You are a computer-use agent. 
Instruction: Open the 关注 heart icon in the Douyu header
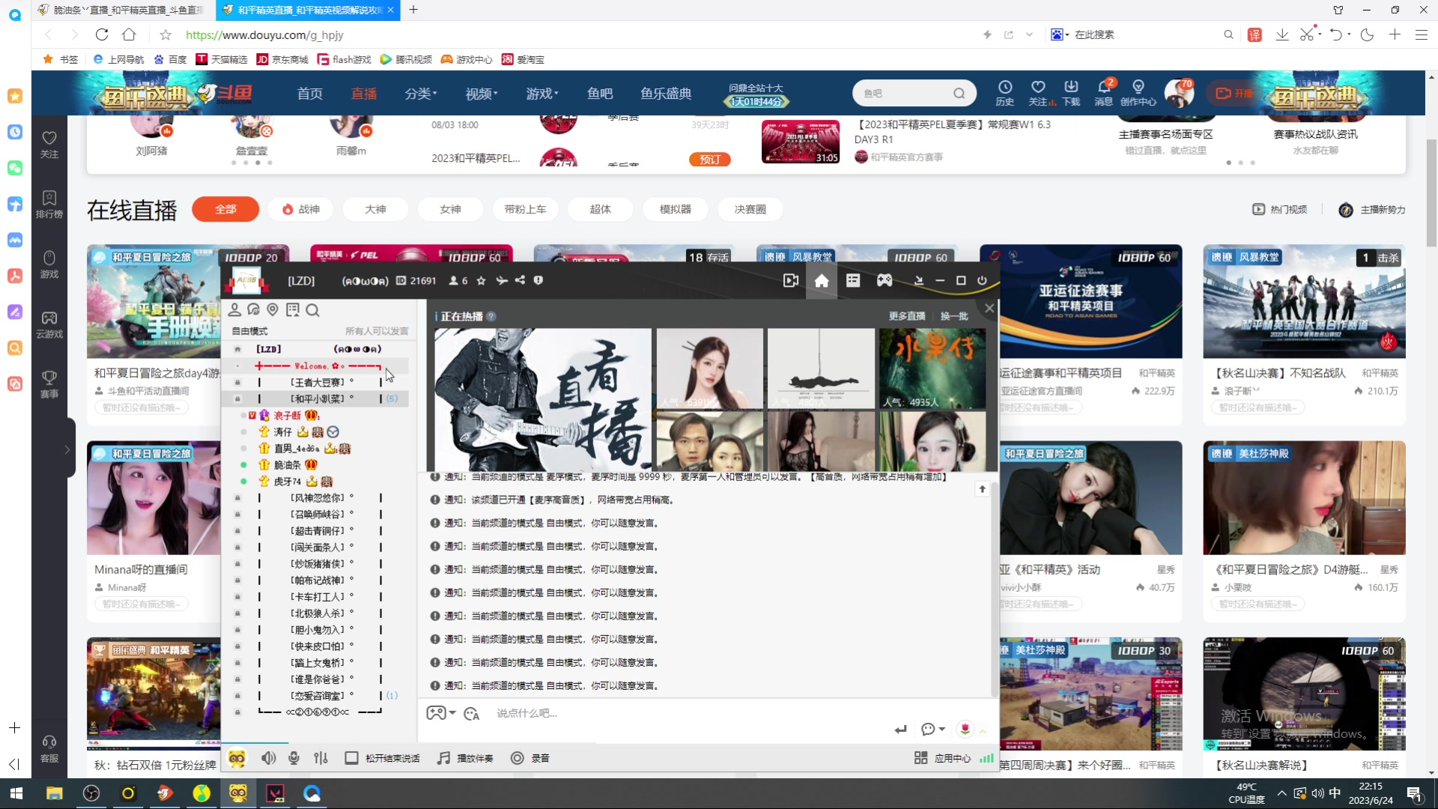[1038, 93]
